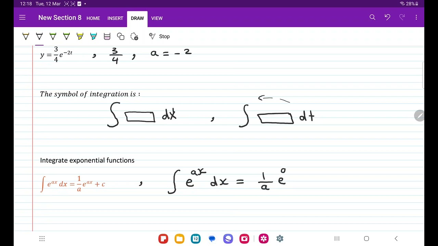
Task: Launch the red notes app in the dock
Action: pos(163,238)
